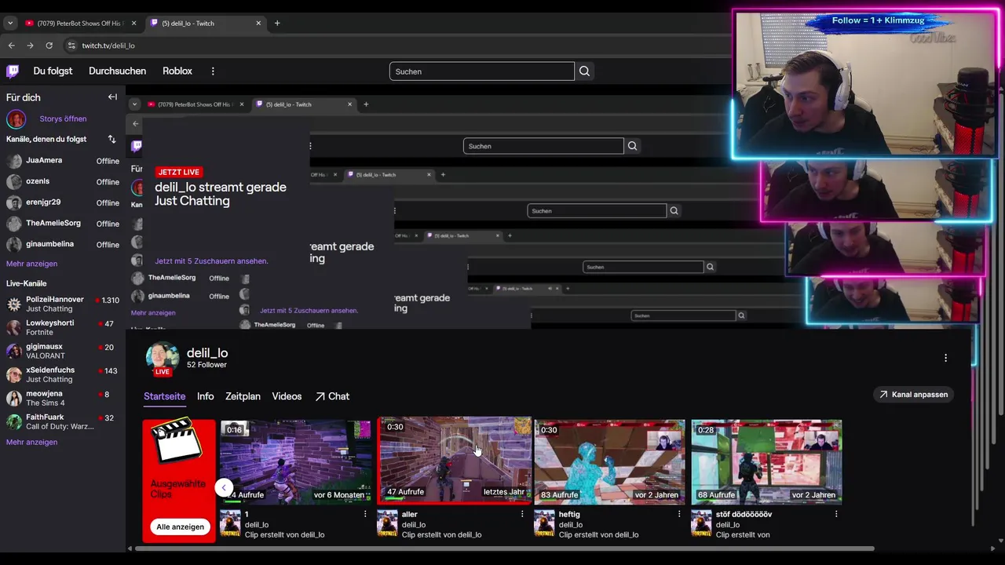Click the JETZT LIVE badge
Image resolution: width=1005 pixels, height=565 pixels.
[x=178, y=172]
